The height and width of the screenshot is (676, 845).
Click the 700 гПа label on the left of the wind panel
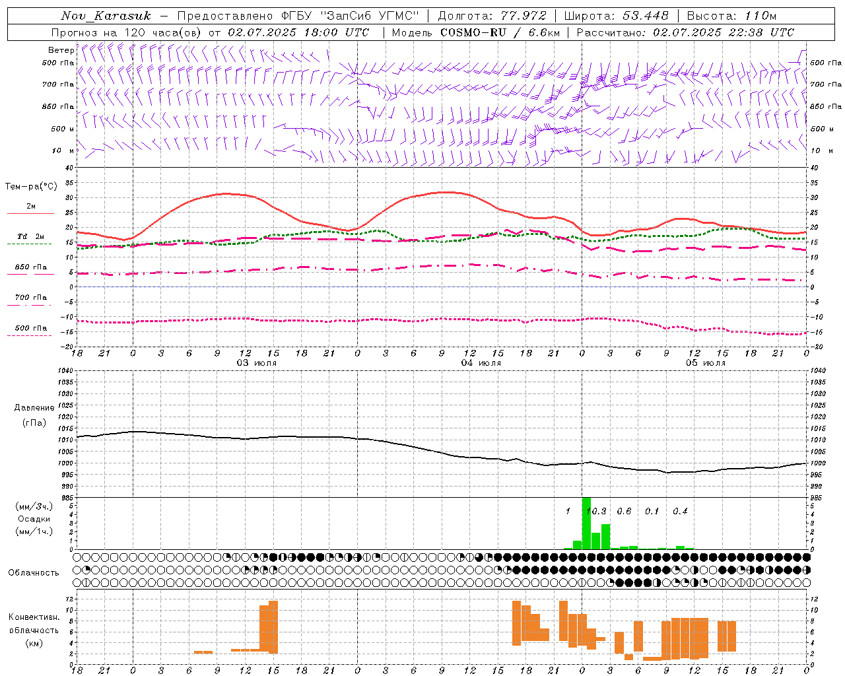click(x=59, y=84)
